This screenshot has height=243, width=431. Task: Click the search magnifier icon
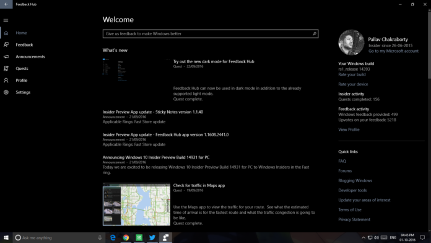pyautogui.click(x=315, y=33)
